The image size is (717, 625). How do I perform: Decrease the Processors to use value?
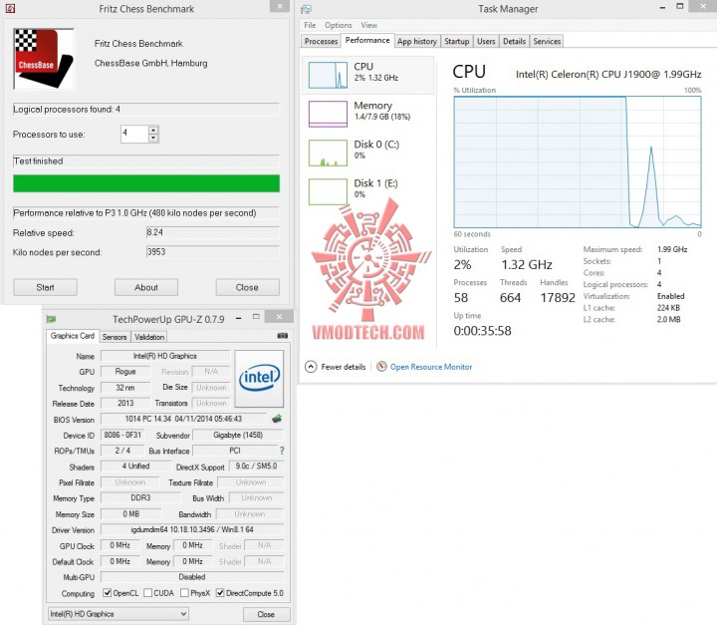(153, 138)
